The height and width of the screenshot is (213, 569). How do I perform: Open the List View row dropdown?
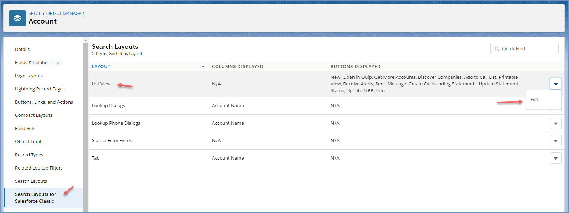(x=555, y=84)
